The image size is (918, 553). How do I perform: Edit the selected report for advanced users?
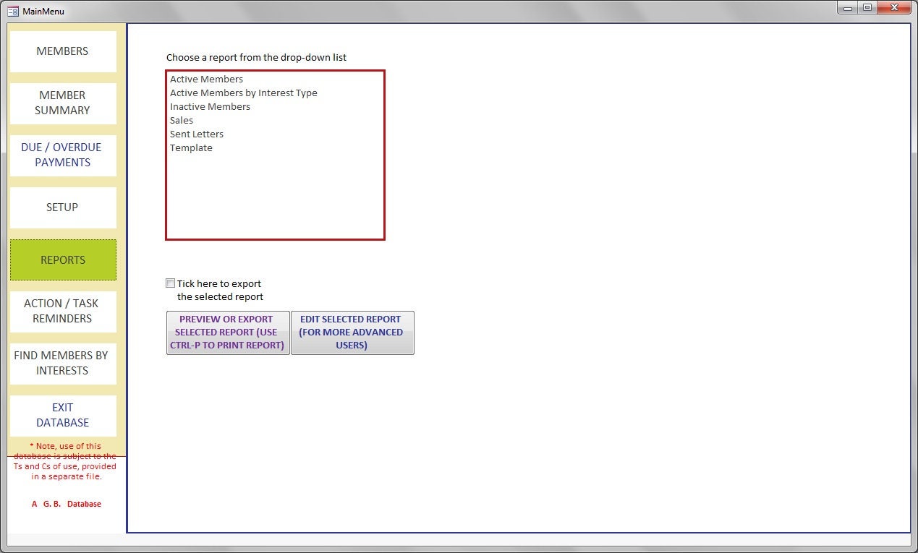click(352, 332)
